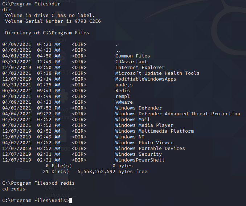Select the 'Windows NT' directory name
Viewport: 246px width, 206px height.
[130, 137]
